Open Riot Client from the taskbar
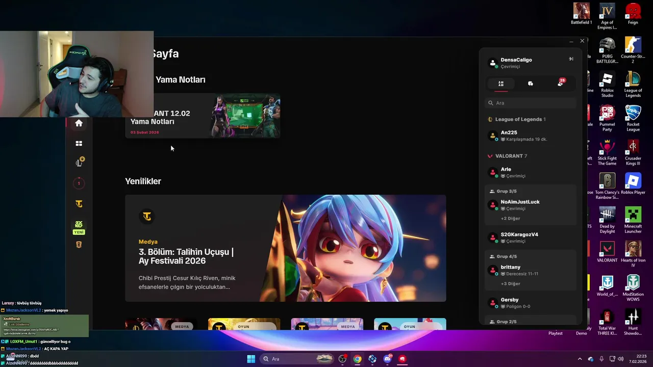Screen dimensions: 653x367 point(402,359)
